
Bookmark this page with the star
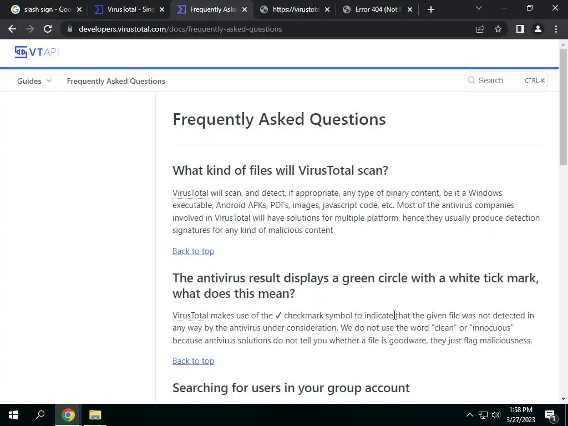pos(498,29)
